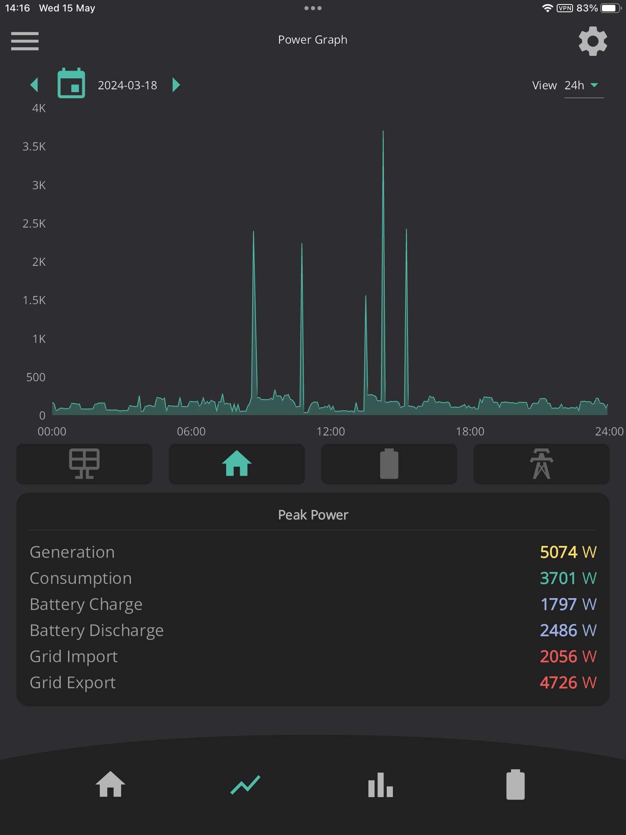Image resolution: width=626 pixels, height=835 pixels.
Task: Go to next day arrow
Action: [176, 85]
